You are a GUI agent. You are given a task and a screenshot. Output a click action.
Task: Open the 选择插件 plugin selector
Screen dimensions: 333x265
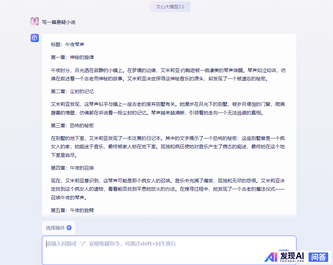pos(55,228)
